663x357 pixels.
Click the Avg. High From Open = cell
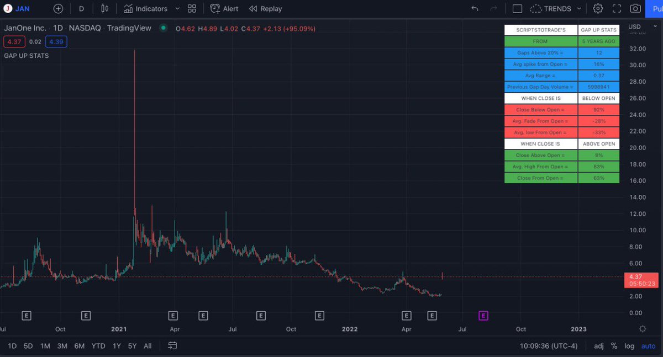541,167
